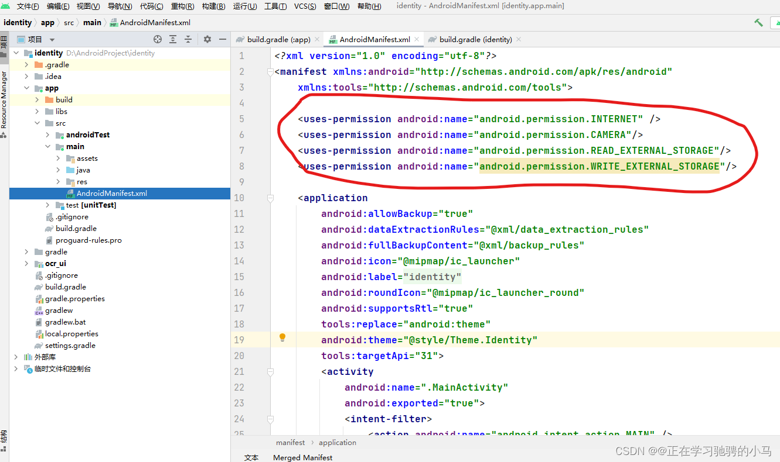Expand the build folder under app
This screenshot has height=462, width=780.
click(x=37, y=100)
